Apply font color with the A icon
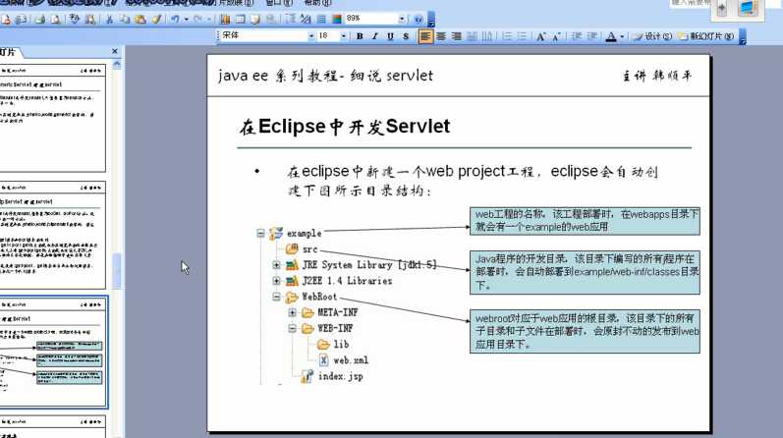 [611, 36]
